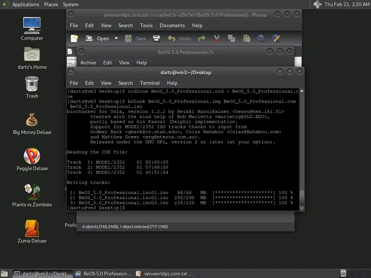
Task: Click the terminal window menu button in the title bar
Action: [x=71, y=72]
